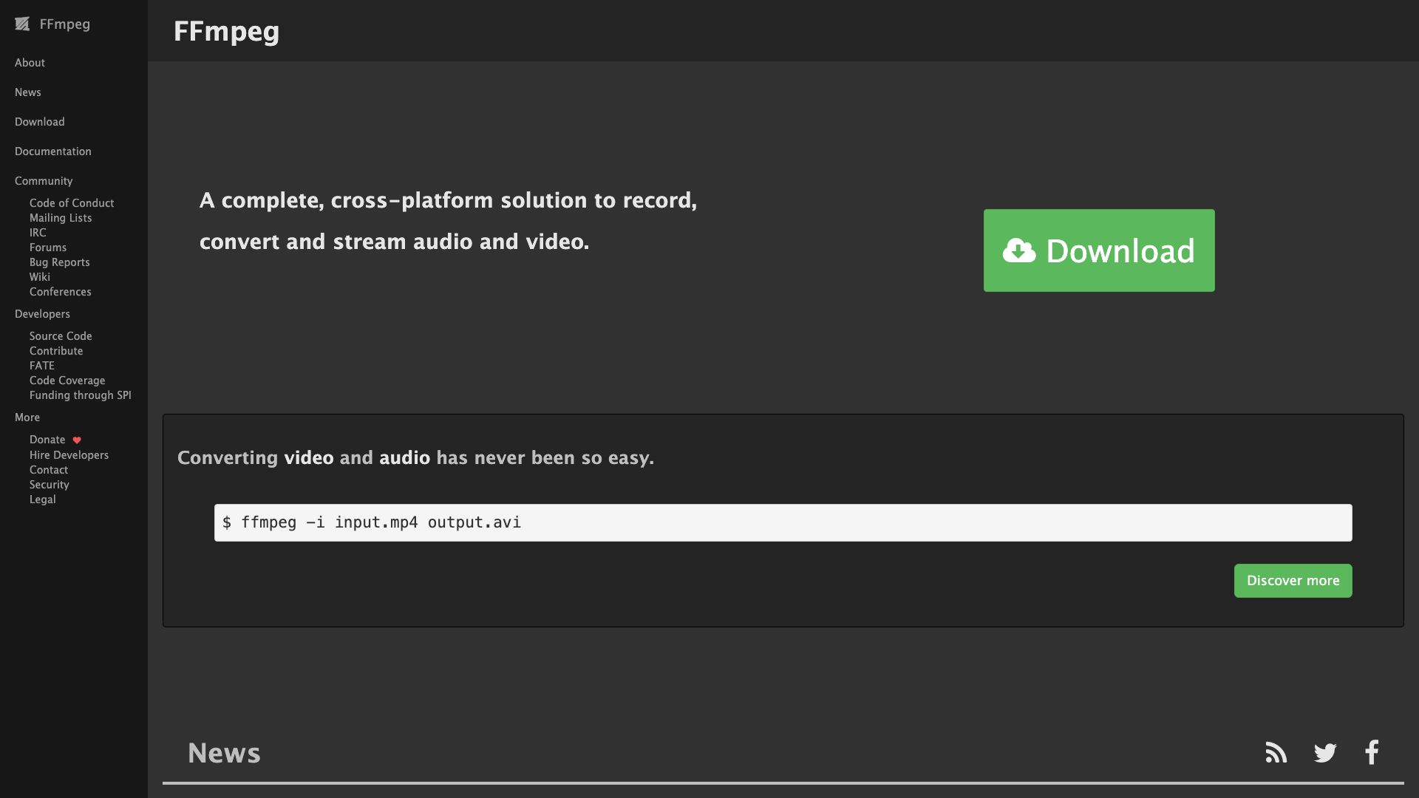Open the RSS news feed
1419x798 pixels.
[1276, 752]
